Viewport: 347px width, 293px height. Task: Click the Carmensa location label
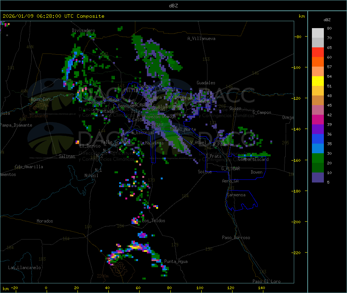236,195
